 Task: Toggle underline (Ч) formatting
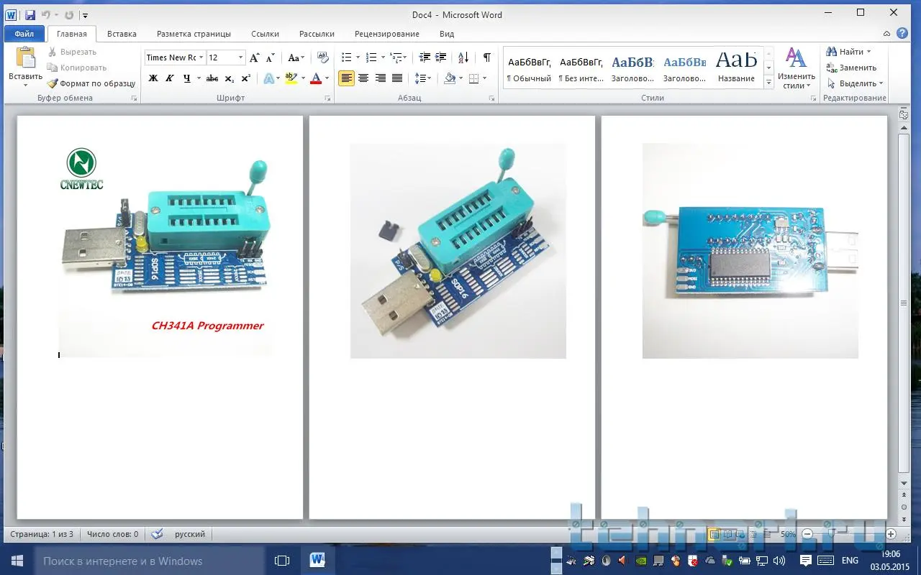[x=187, y=78]
